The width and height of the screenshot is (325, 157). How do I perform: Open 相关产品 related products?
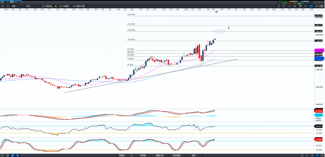79,6
